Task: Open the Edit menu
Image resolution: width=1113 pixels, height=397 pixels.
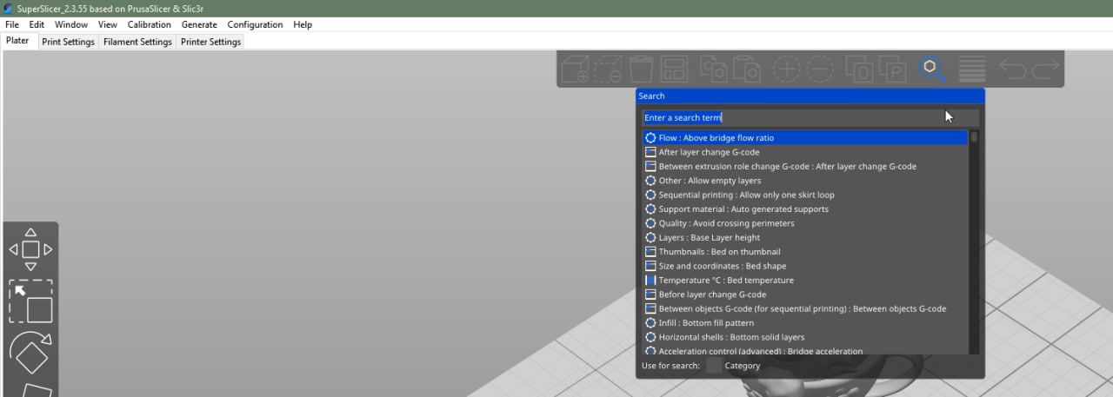Action: 37,24
